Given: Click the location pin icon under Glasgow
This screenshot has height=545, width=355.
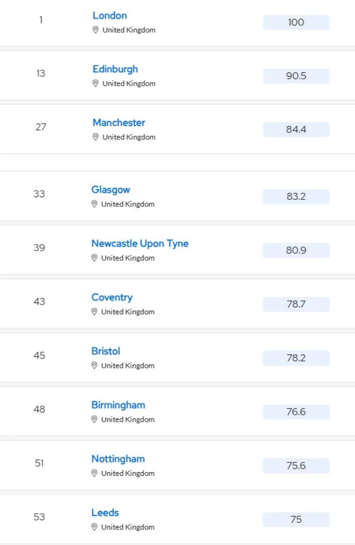Looking at the screenshot, I should tap(94, 204).
